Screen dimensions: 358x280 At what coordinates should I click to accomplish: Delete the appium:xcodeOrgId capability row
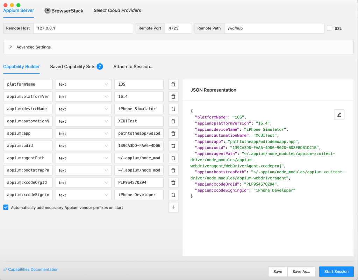(x=173, y=182)
